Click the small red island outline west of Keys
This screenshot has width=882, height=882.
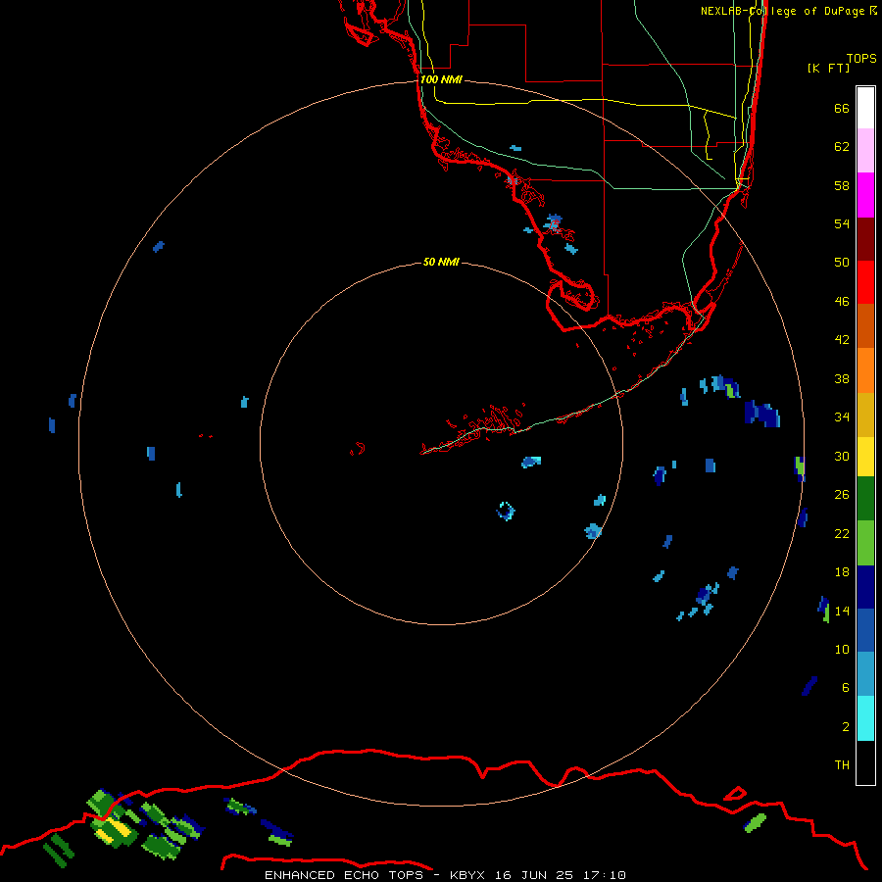coord(358,448)
